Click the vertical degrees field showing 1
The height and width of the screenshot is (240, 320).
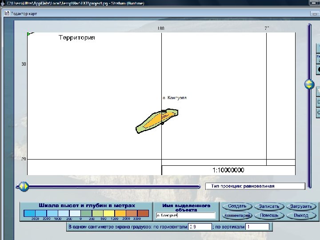(257, 227)
